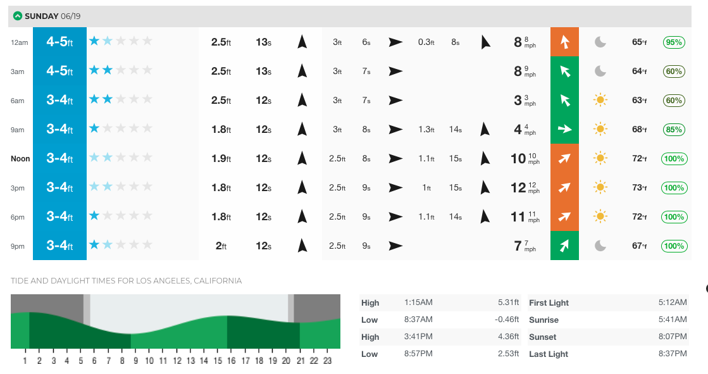708x374 pixels.
Task: Click the third swell arrow at 12am
Action: (x=485, y=42)
